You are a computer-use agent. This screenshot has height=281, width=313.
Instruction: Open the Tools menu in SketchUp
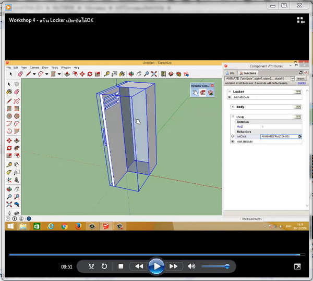point(54,68)
